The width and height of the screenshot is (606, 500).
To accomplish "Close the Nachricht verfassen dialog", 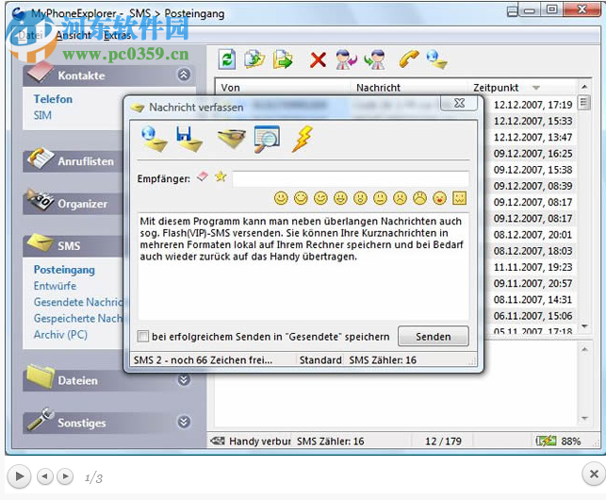I will (459, 103).
